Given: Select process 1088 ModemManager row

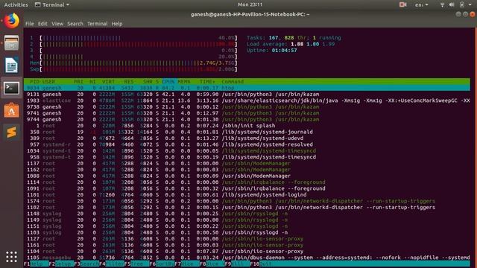Looking at the screenshot, I should [247, 176].
